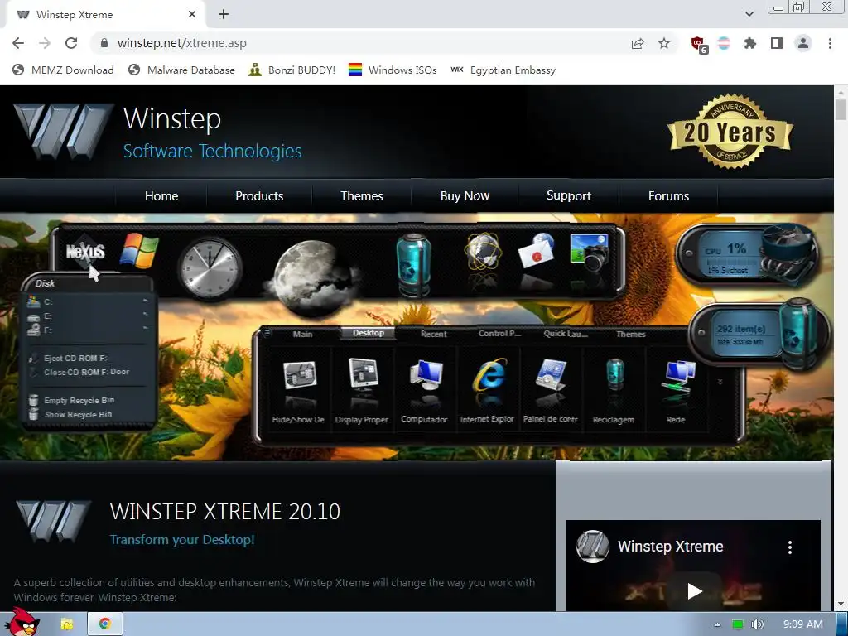Click the Windows flag dock icon
Viewport: 848px width, 636px height.
pyautogui.click(x=139, y=250)
